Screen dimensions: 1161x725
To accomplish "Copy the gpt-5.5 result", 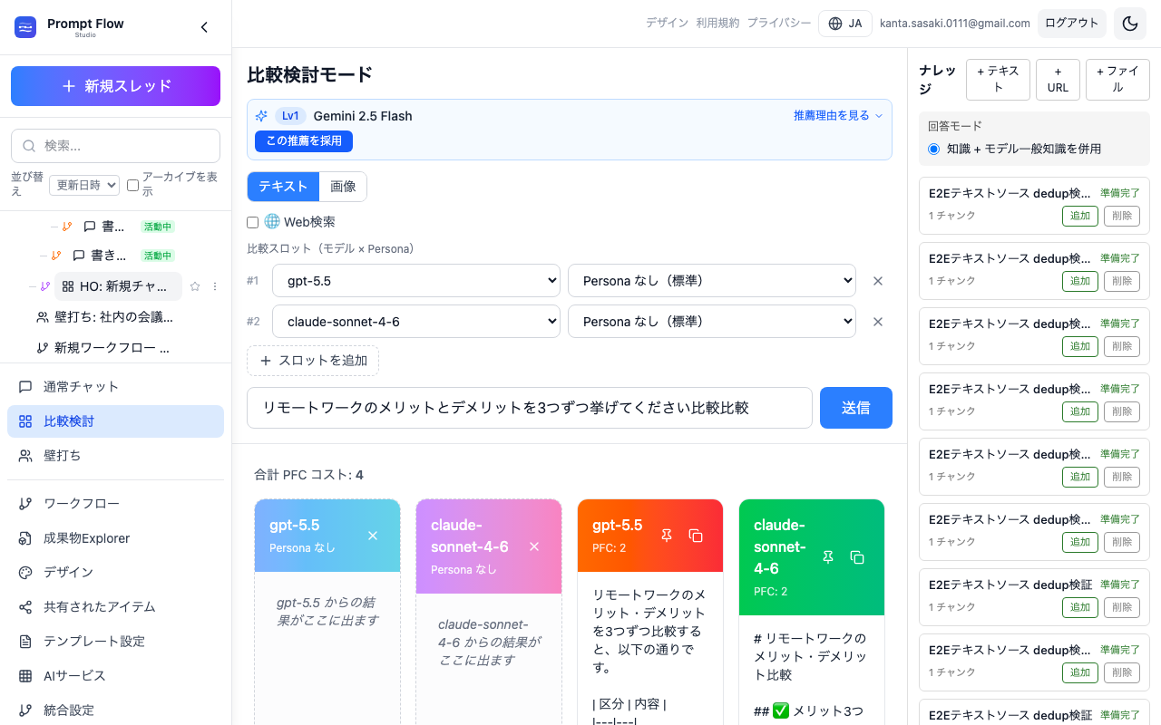I will click(x=696, y=536).
